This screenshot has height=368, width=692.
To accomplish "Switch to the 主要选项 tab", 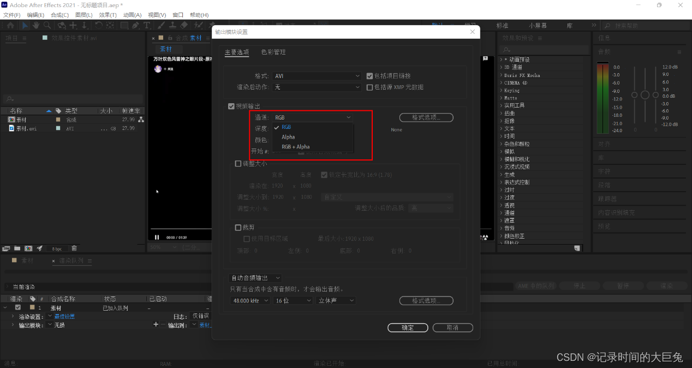I will 237,52.
